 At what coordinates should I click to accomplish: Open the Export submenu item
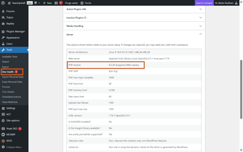tap(5, 67)
